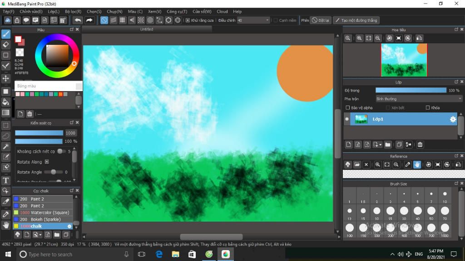Open the Pha trộn blend mode dropdown
This screenshot has width=465, height=261.
pos(419,99)
